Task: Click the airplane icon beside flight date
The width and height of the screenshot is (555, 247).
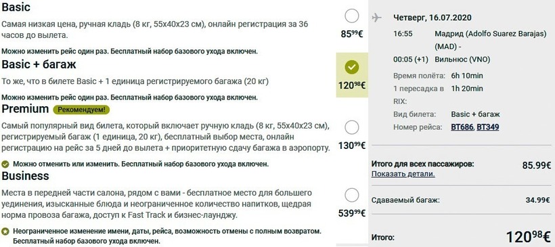Action: pyautogui.click(x=376, y=18)
